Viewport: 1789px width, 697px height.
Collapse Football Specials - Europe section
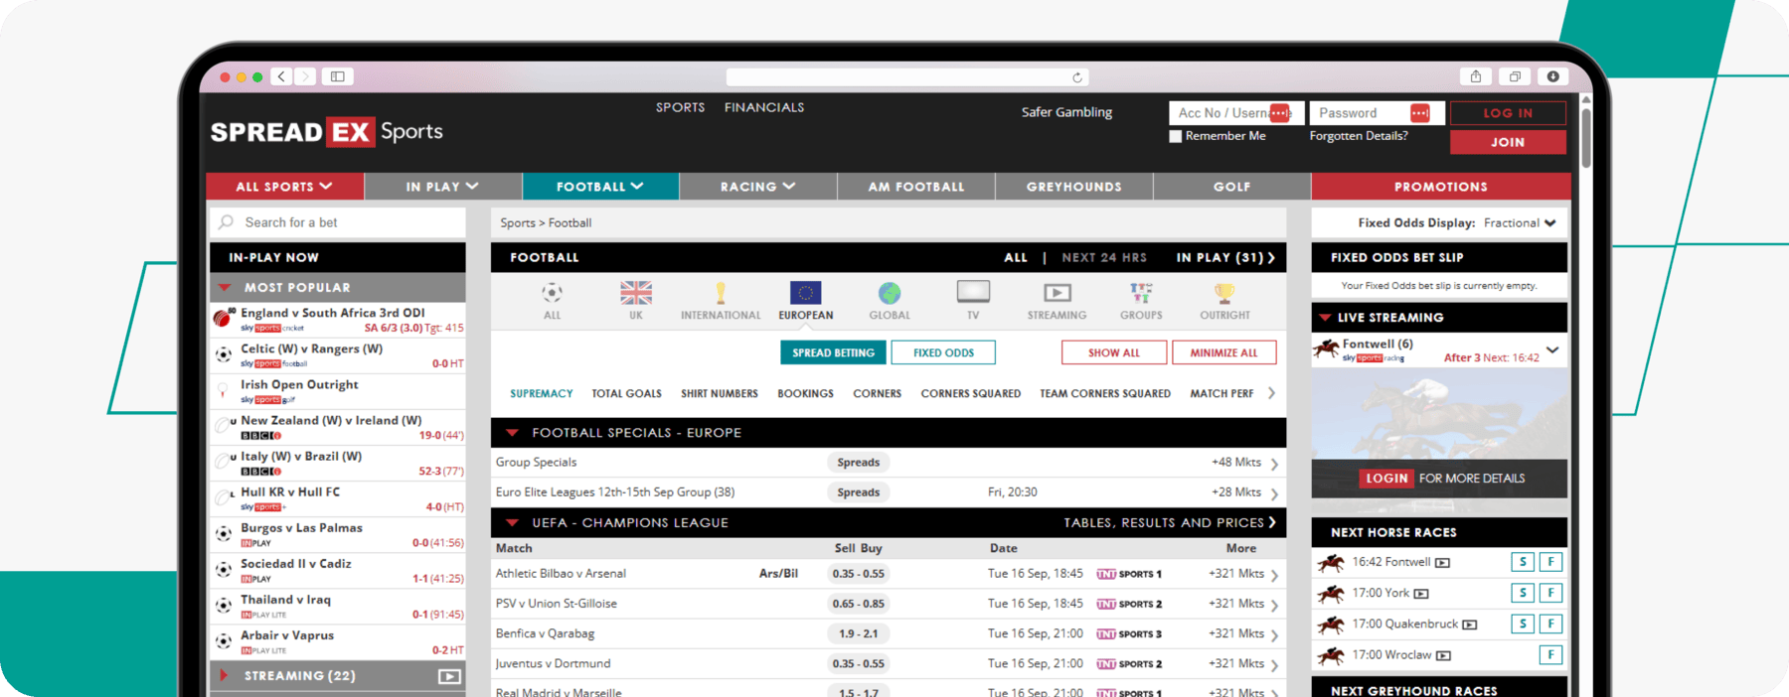click(513, 433)
